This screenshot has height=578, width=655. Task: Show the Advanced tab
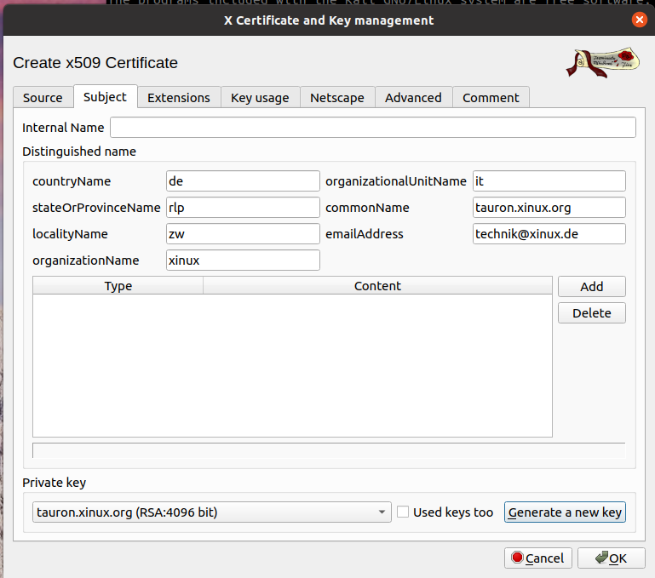(x=413, y=98)
